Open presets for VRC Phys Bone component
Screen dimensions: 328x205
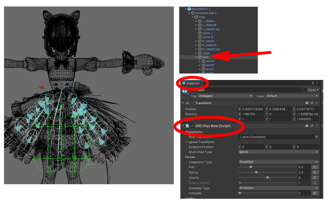pos(312,126)
